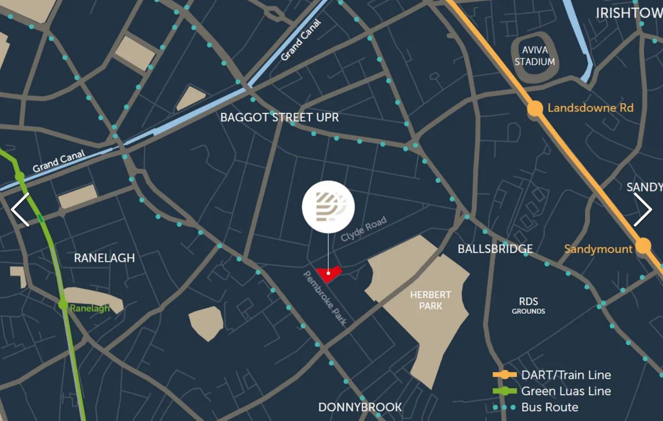Viewport: 663px width, 421px height.
Task: Select the Pembroke Park street label
Action: 326,298
